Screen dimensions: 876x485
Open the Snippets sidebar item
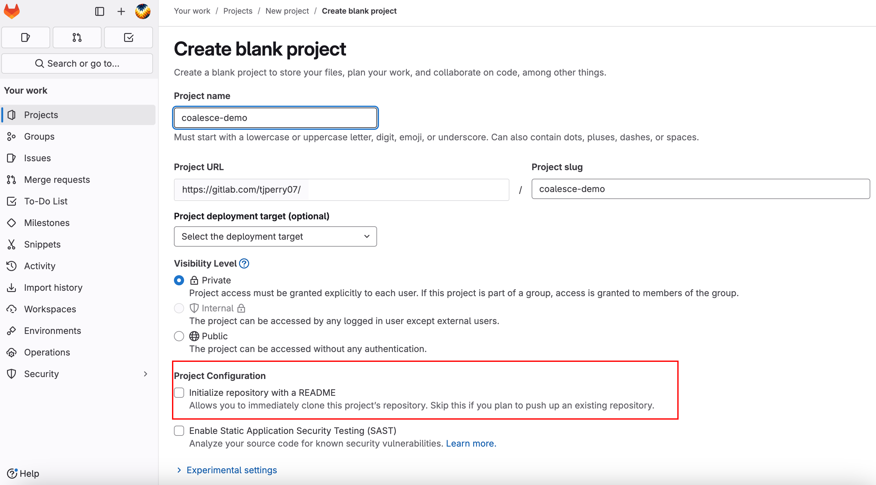pos(42,244)
